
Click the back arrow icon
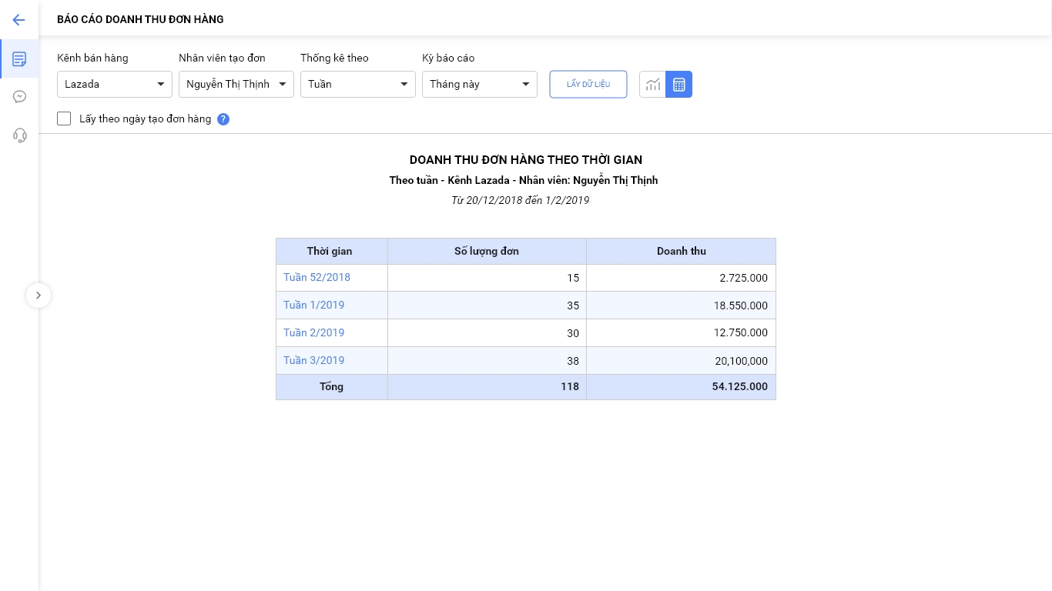19,20
